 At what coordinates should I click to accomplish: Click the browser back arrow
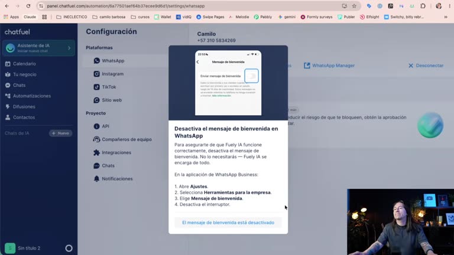[7, 6]
